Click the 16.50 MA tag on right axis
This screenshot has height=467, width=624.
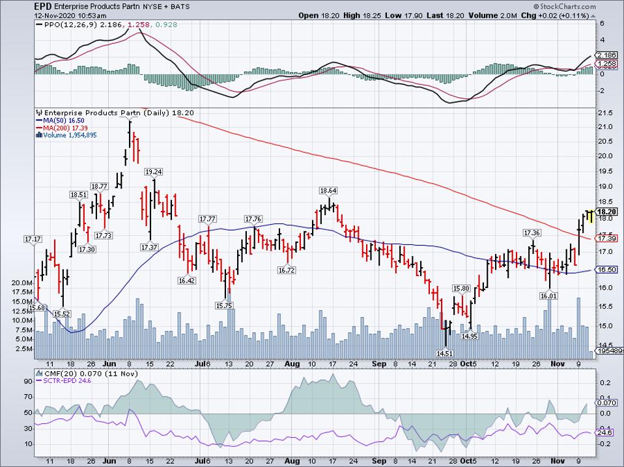(607, 270)
